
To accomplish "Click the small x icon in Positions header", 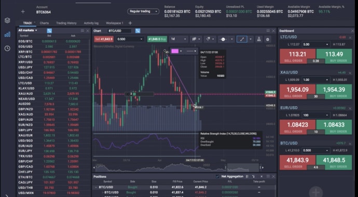I will point(261,176).
